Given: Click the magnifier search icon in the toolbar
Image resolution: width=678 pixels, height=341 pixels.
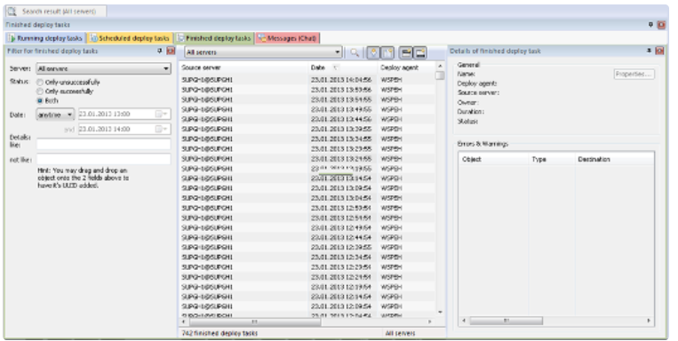Looking at the screenshot, I should 355,52.
